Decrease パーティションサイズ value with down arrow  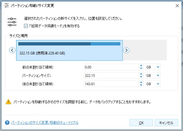(141, 77)
